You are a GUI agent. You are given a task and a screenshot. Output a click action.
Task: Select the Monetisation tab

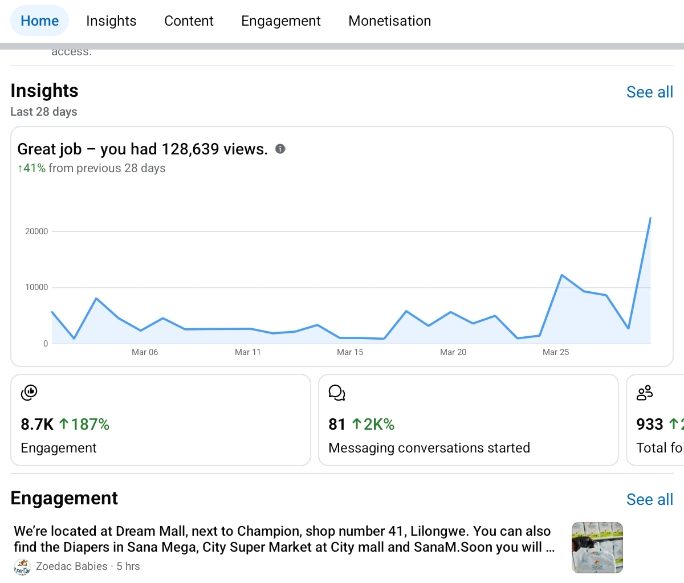[x=389, y=21]
